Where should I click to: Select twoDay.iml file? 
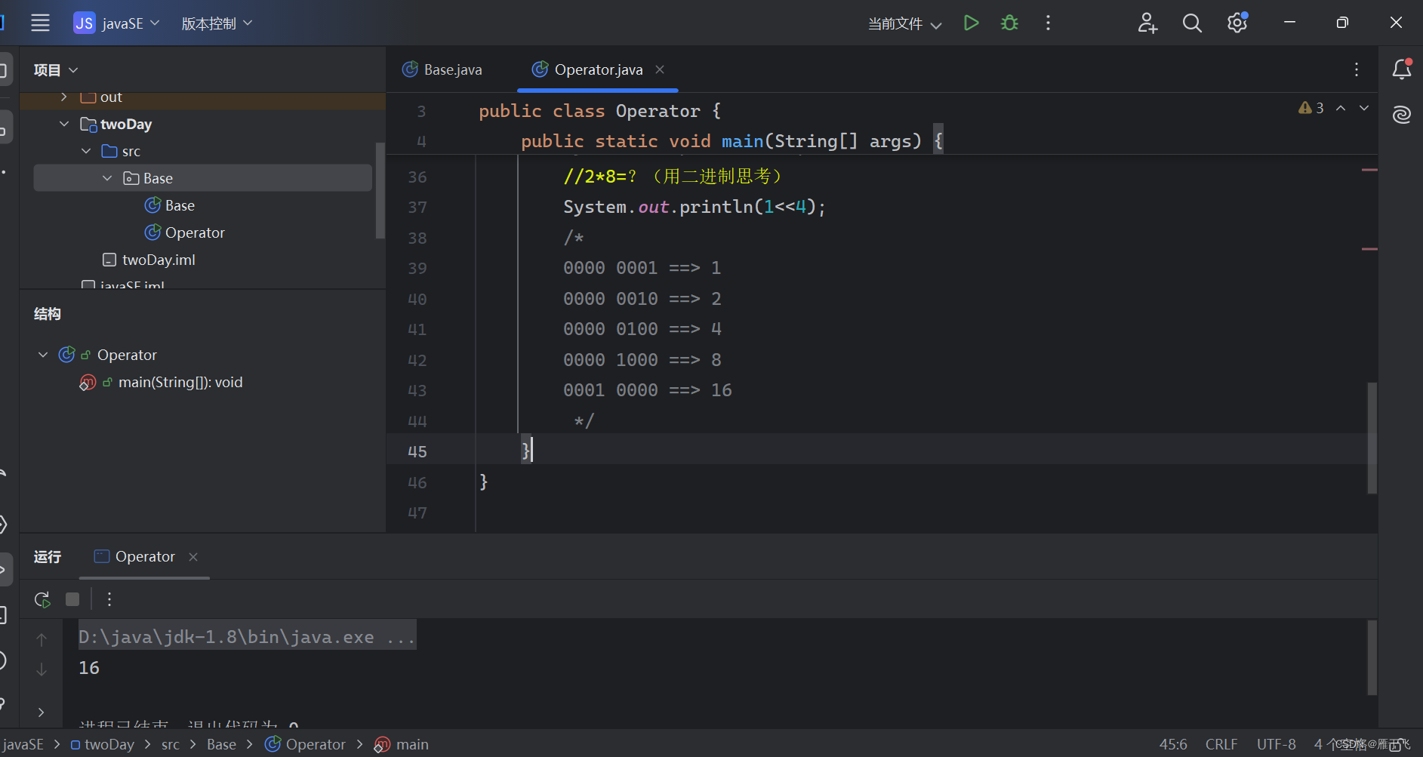[149, 260]
